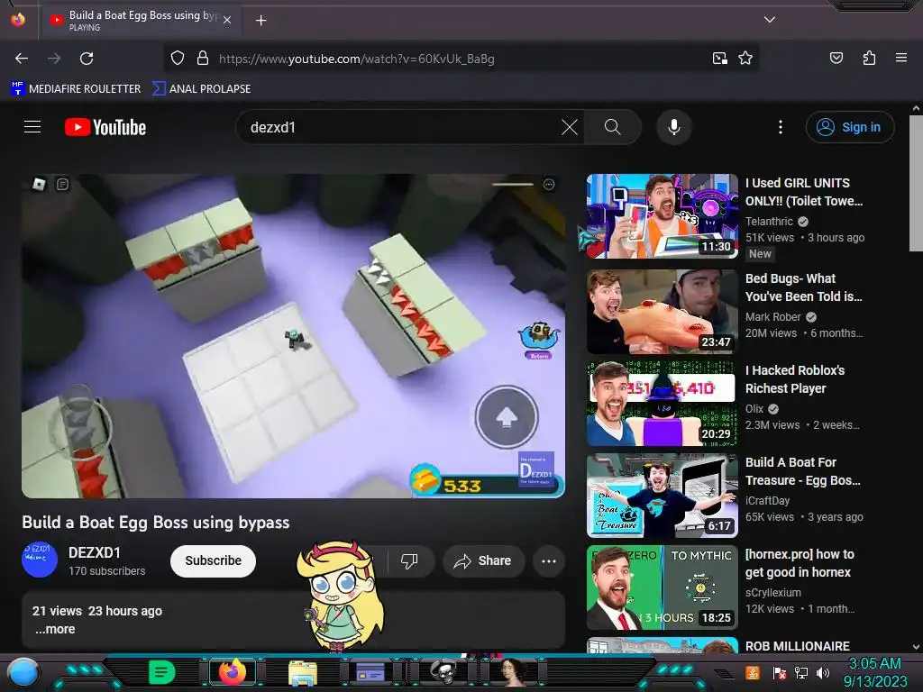Click the chat icon in video corner
This screenshot has height=692, width=923.
click(x=62, y=184)
